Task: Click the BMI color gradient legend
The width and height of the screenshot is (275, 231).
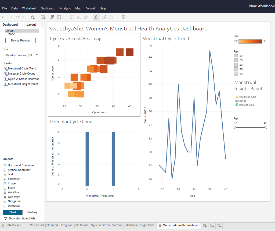Action: coord(250,41)
